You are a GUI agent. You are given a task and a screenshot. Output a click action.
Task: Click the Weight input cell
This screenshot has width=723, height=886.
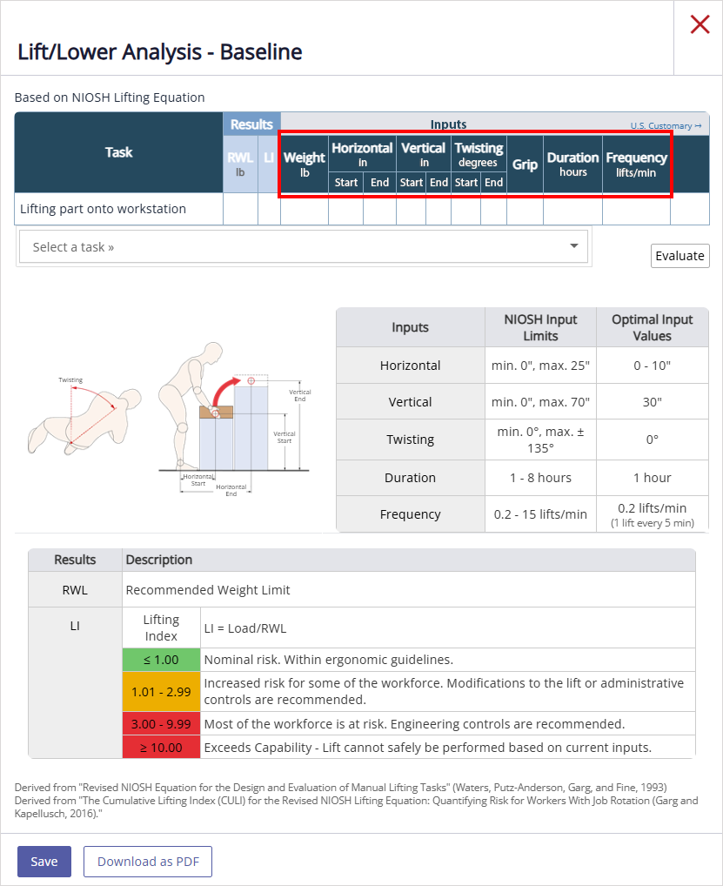(304, 209)
